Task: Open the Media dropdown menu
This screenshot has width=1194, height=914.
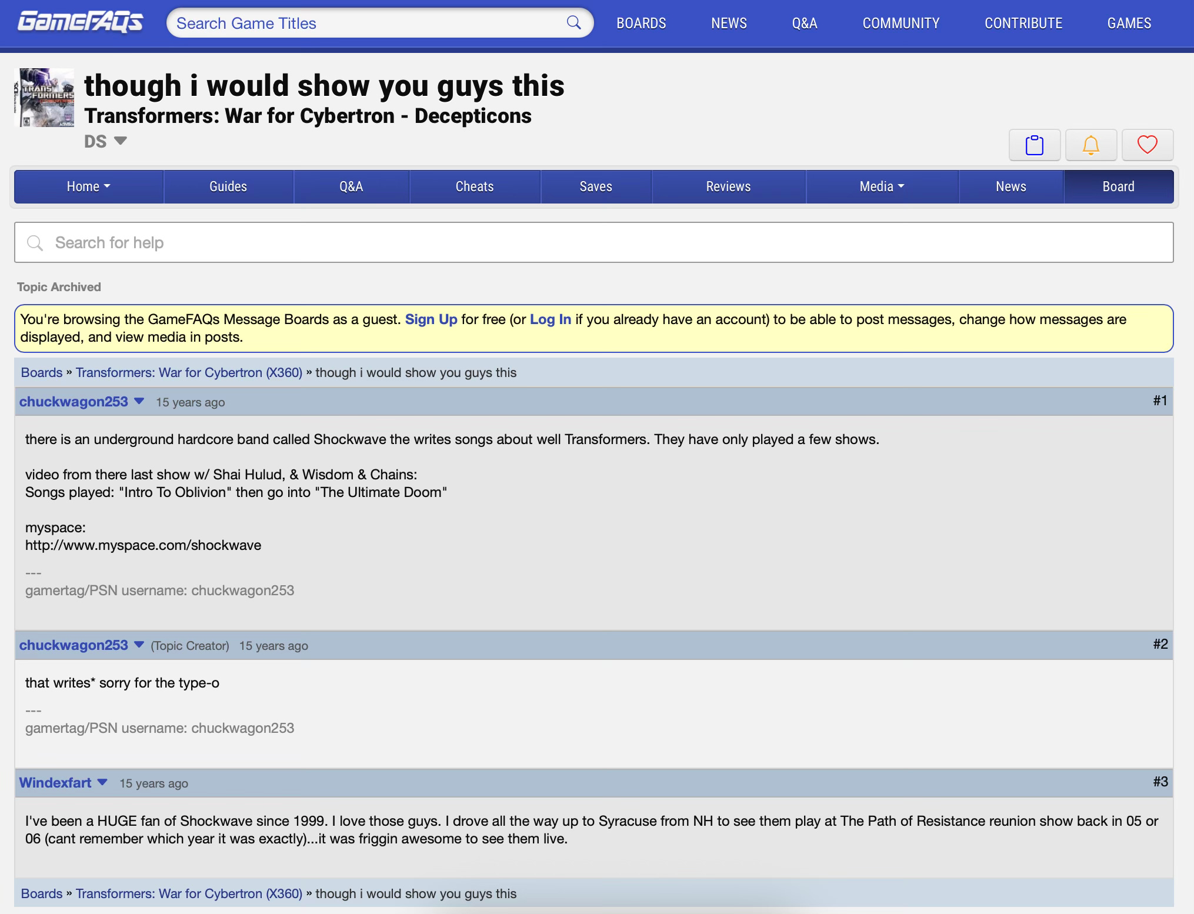Action: pos(881,186)
